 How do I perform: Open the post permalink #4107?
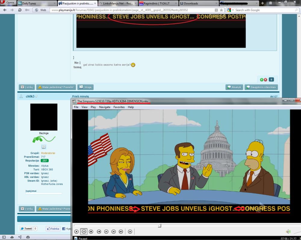(x=274, y=97)
